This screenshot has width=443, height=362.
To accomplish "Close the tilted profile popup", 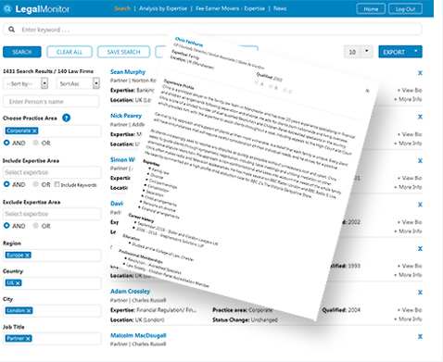I will coord(367,91).
